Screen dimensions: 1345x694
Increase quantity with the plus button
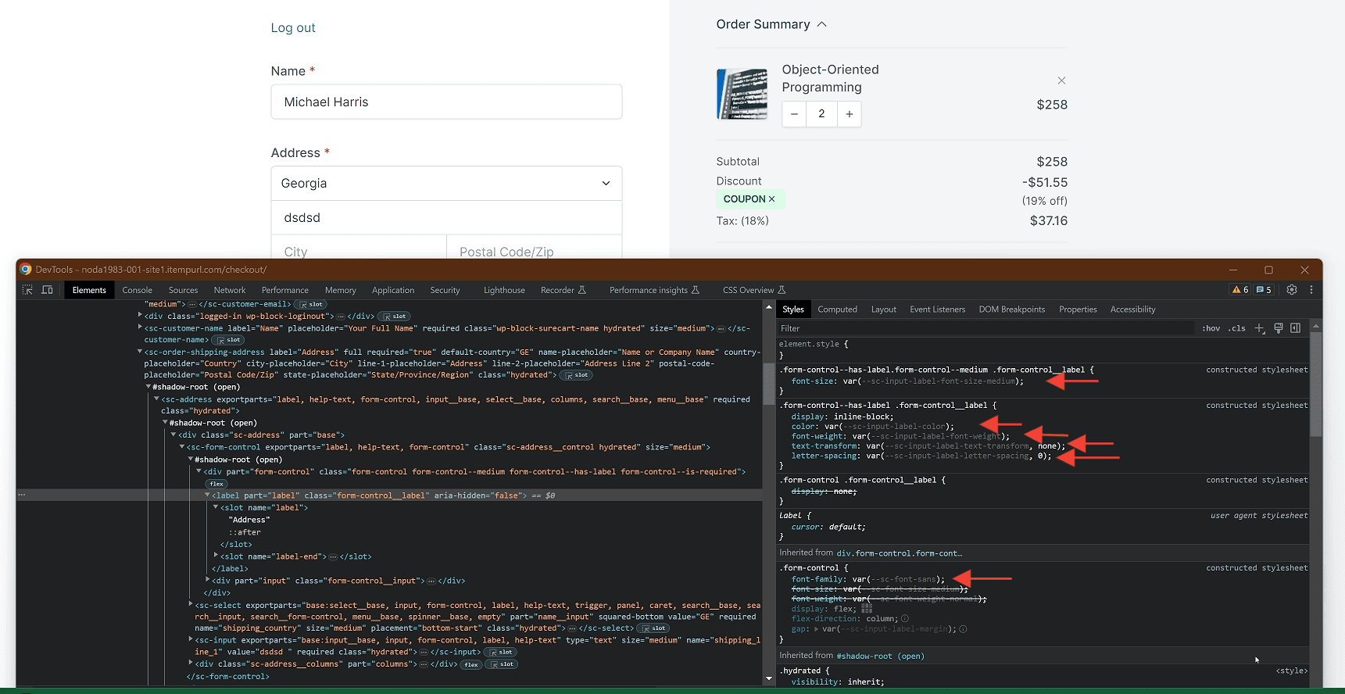pos(849,114)
